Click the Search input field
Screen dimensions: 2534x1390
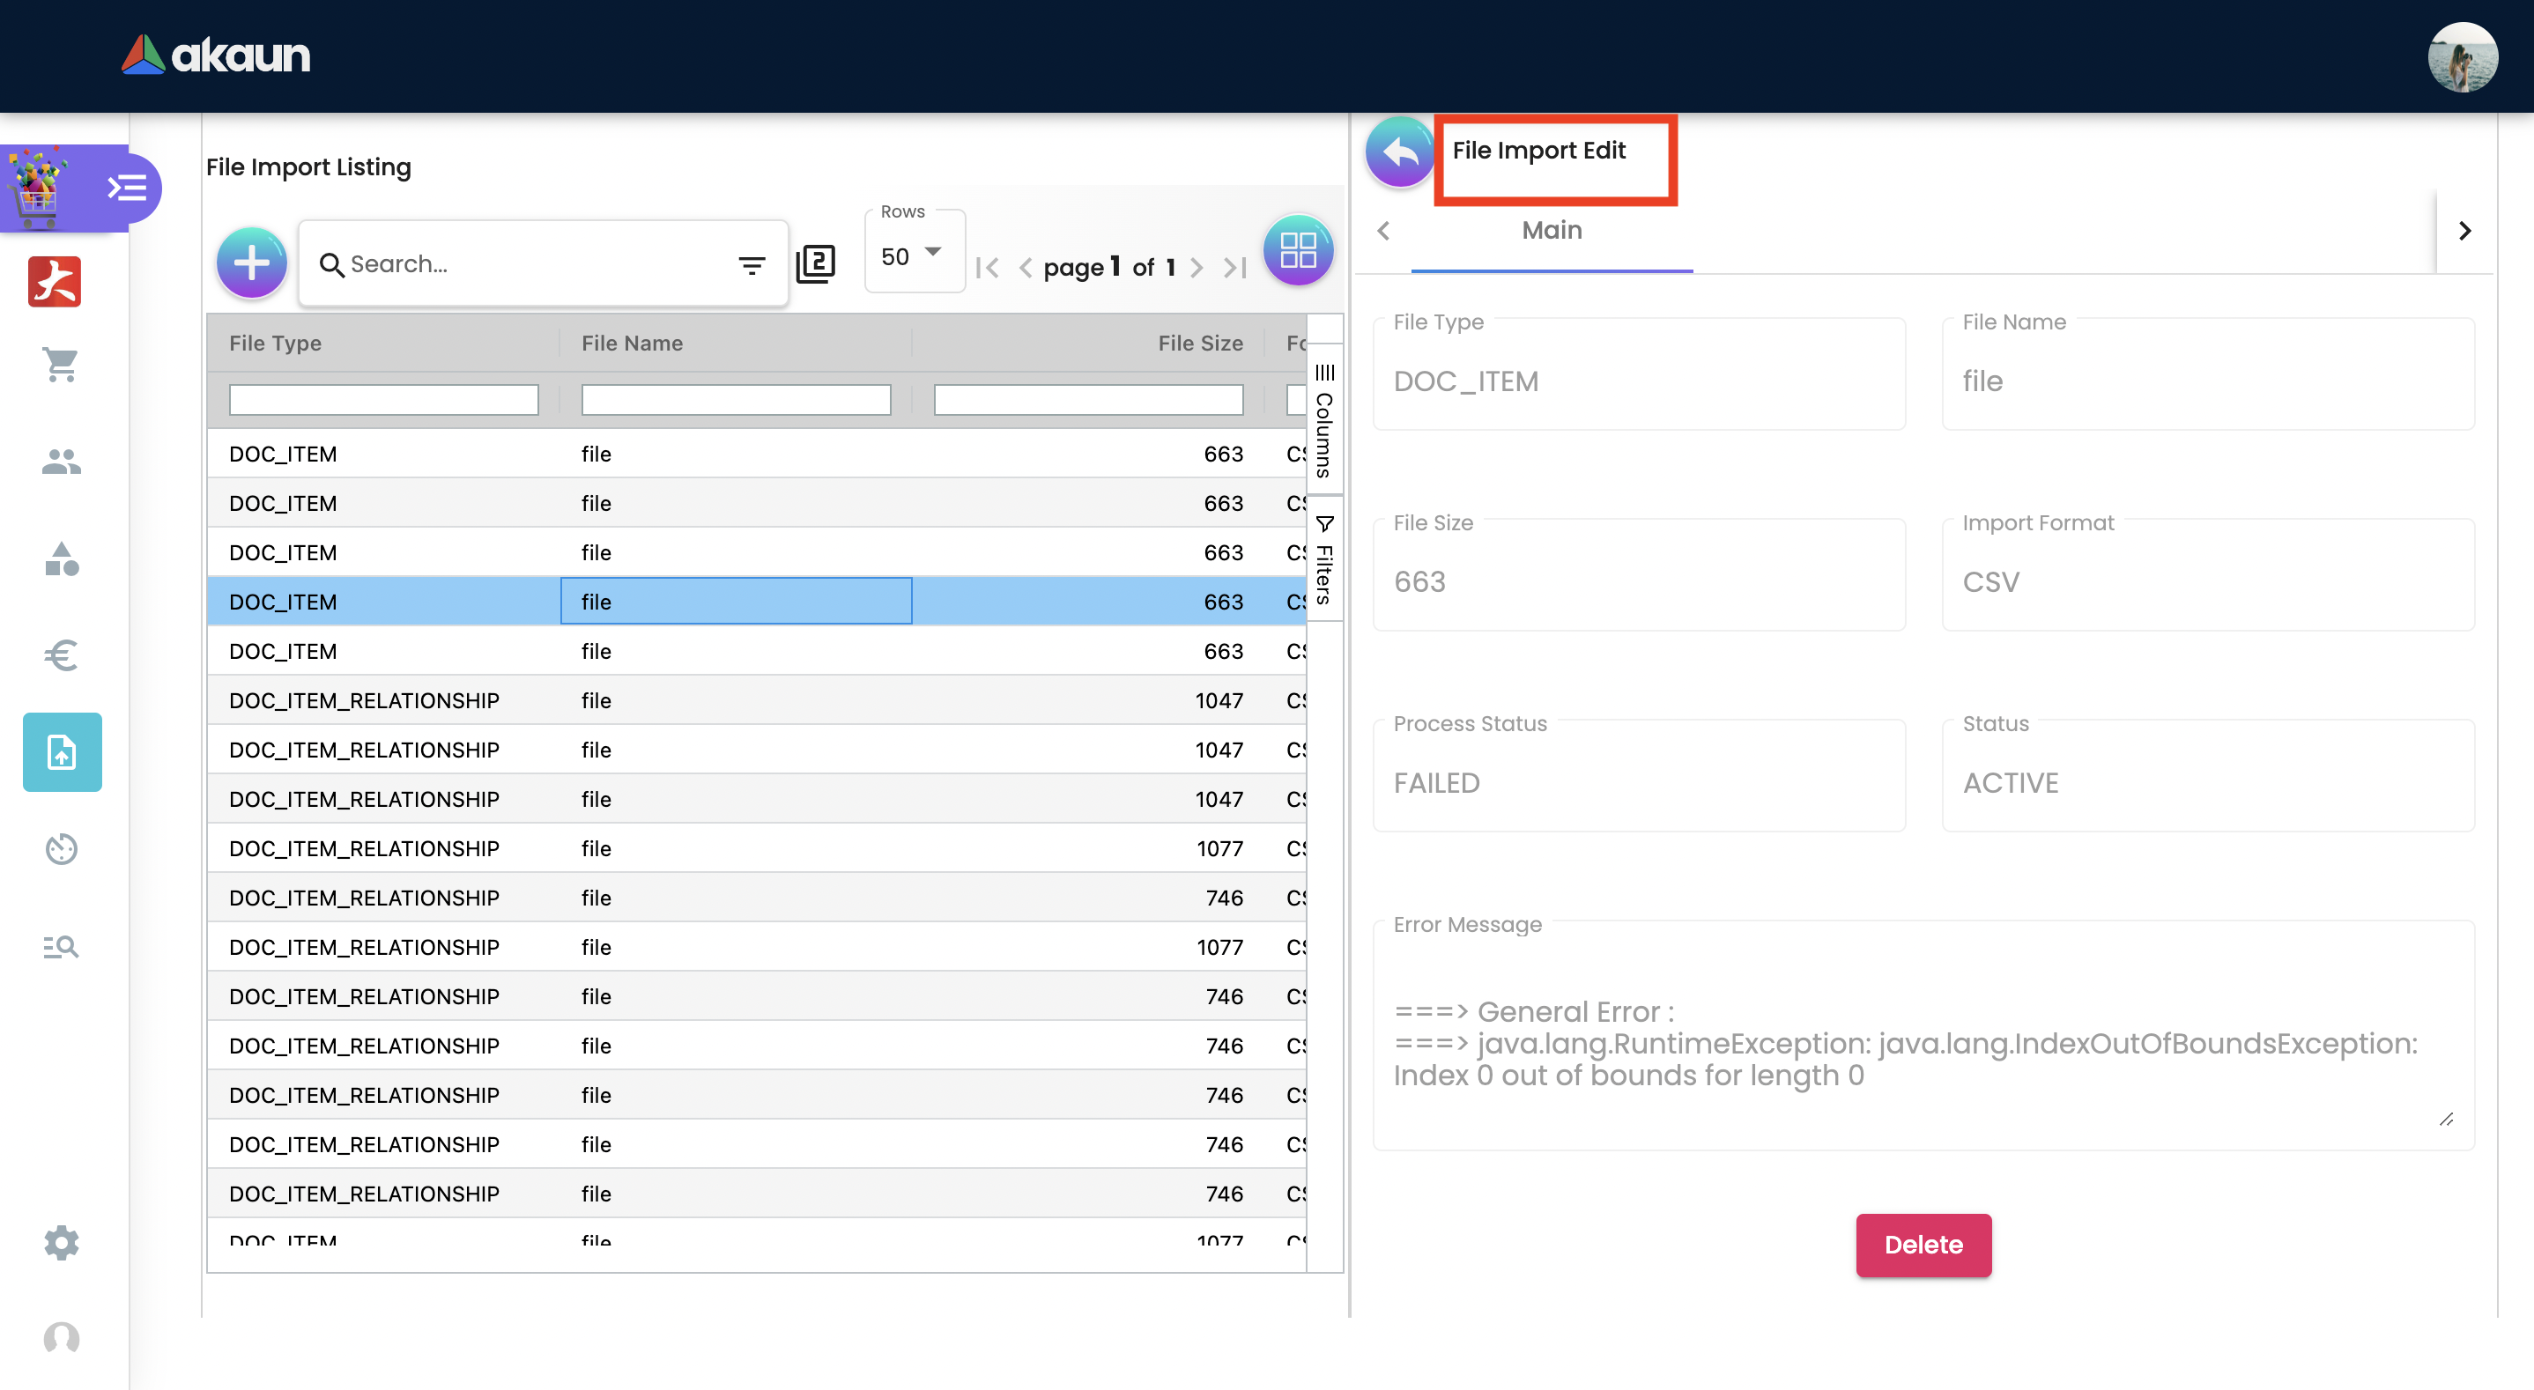point(531,264)
